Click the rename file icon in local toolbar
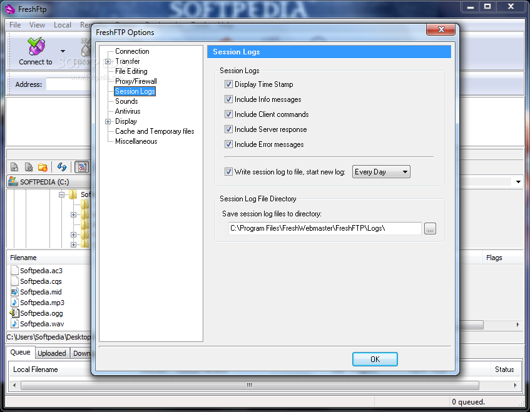 [14, 167]
